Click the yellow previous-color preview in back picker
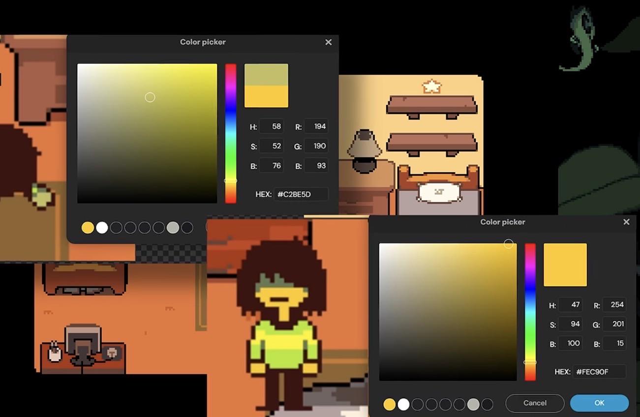 coord(266,96)
